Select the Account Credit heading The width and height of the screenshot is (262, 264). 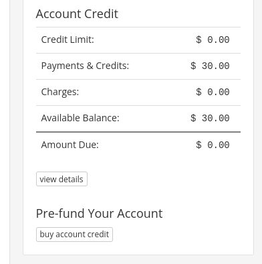[77, 14]
